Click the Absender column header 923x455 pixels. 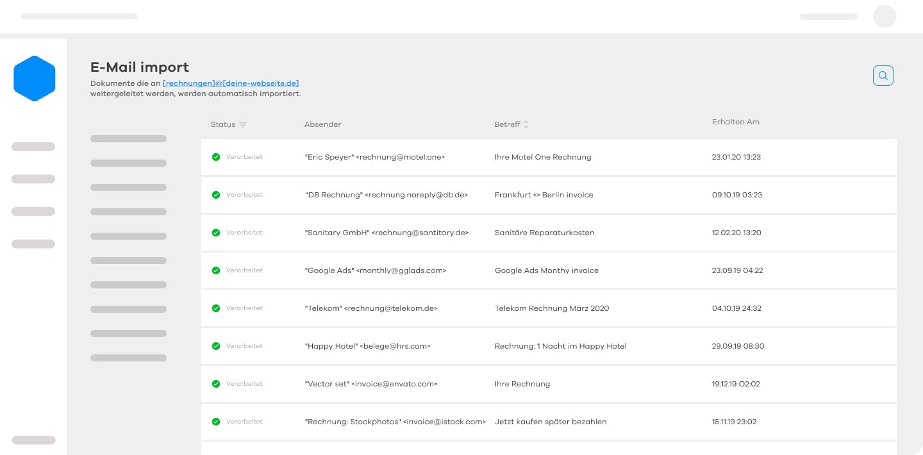tap(323, 124)
